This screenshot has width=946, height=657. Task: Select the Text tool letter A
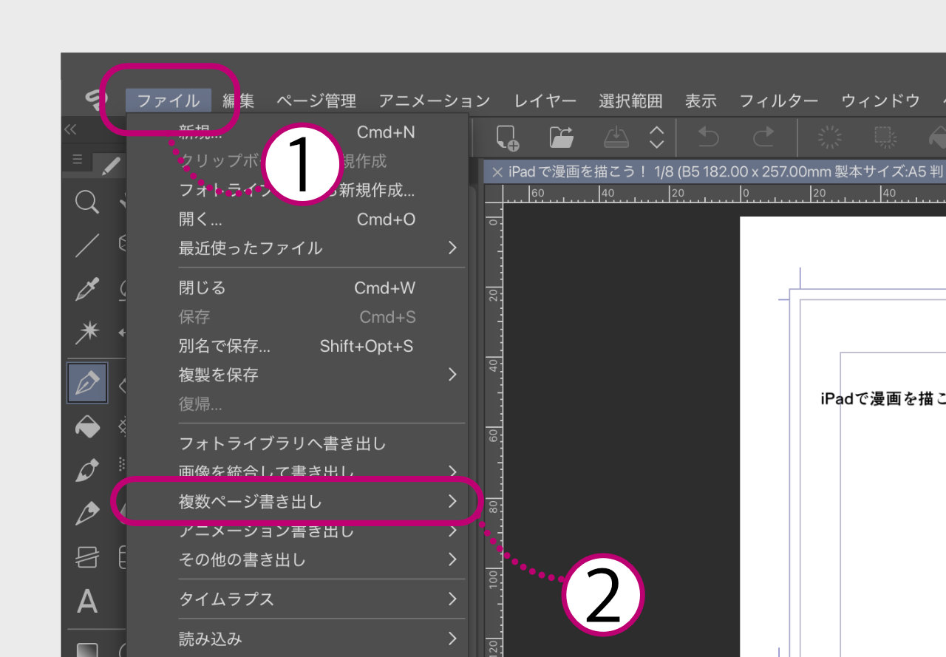click(87, 602)
